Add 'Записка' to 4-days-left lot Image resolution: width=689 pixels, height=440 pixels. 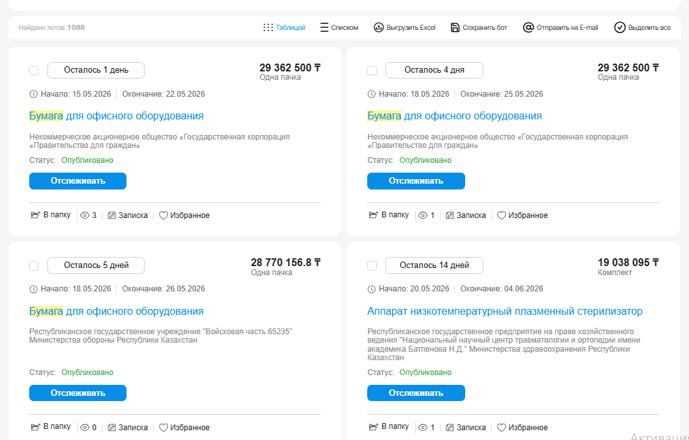[x=466, y=215]
